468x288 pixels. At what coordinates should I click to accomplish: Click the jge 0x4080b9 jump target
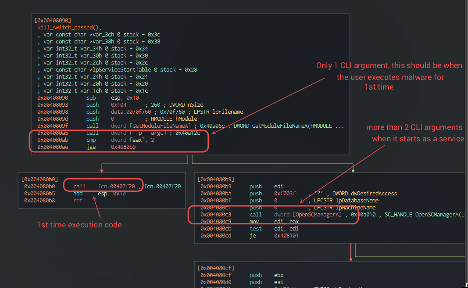[123, 147]
